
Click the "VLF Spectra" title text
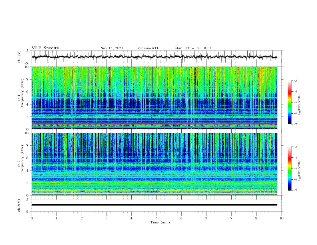pos(45,48)
